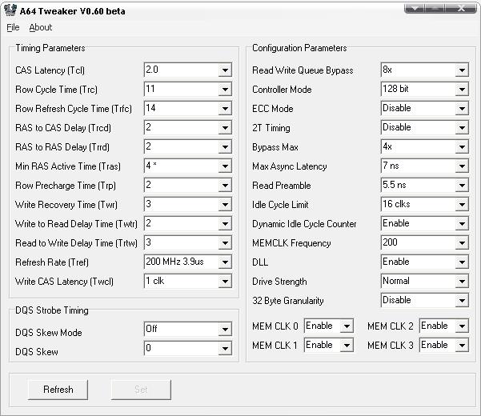Open the RAS to CAS Delay (Trcd) dropdown
The height and width of the screenshot is (416, 481).
coord(188,127)
